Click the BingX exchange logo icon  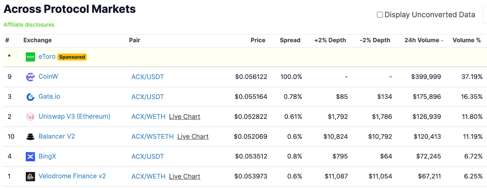coord(30,157)
